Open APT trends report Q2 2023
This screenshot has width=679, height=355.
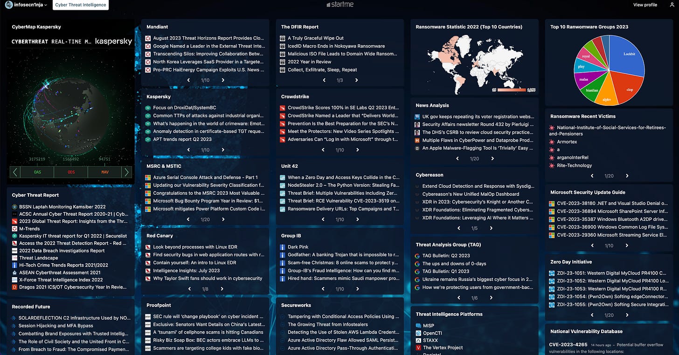tap(182, 139)
